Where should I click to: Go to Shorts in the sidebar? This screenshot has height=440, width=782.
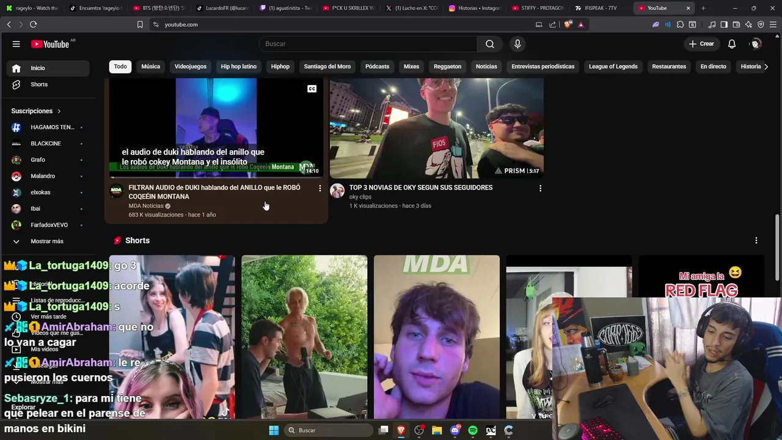(x=48, y=84)
